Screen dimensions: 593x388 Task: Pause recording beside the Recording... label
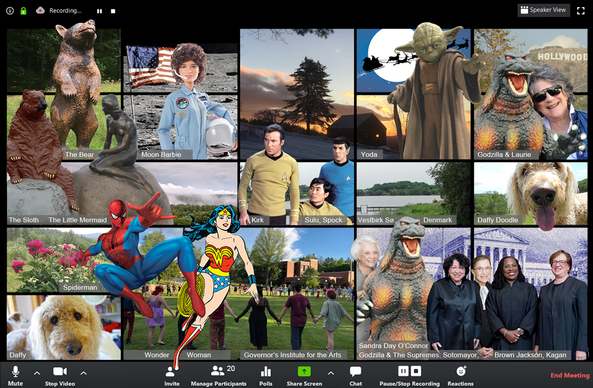pos(99,11)
